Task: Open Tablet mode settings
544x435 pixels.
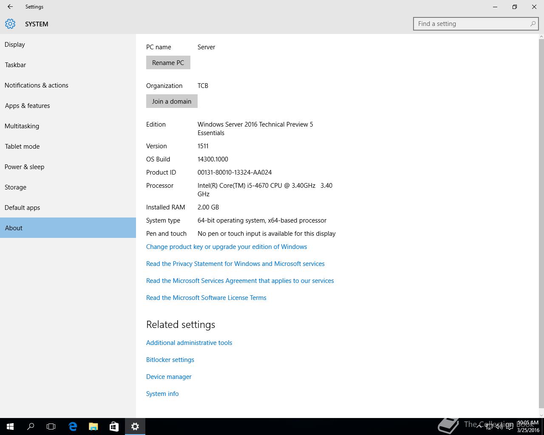Action: (x=68, y=147)
